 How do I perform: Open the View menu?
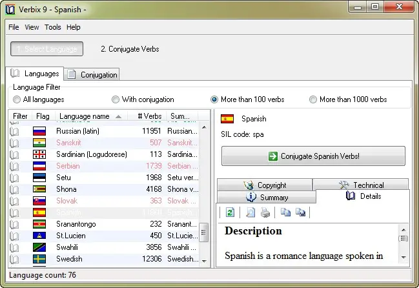point(32,27)
